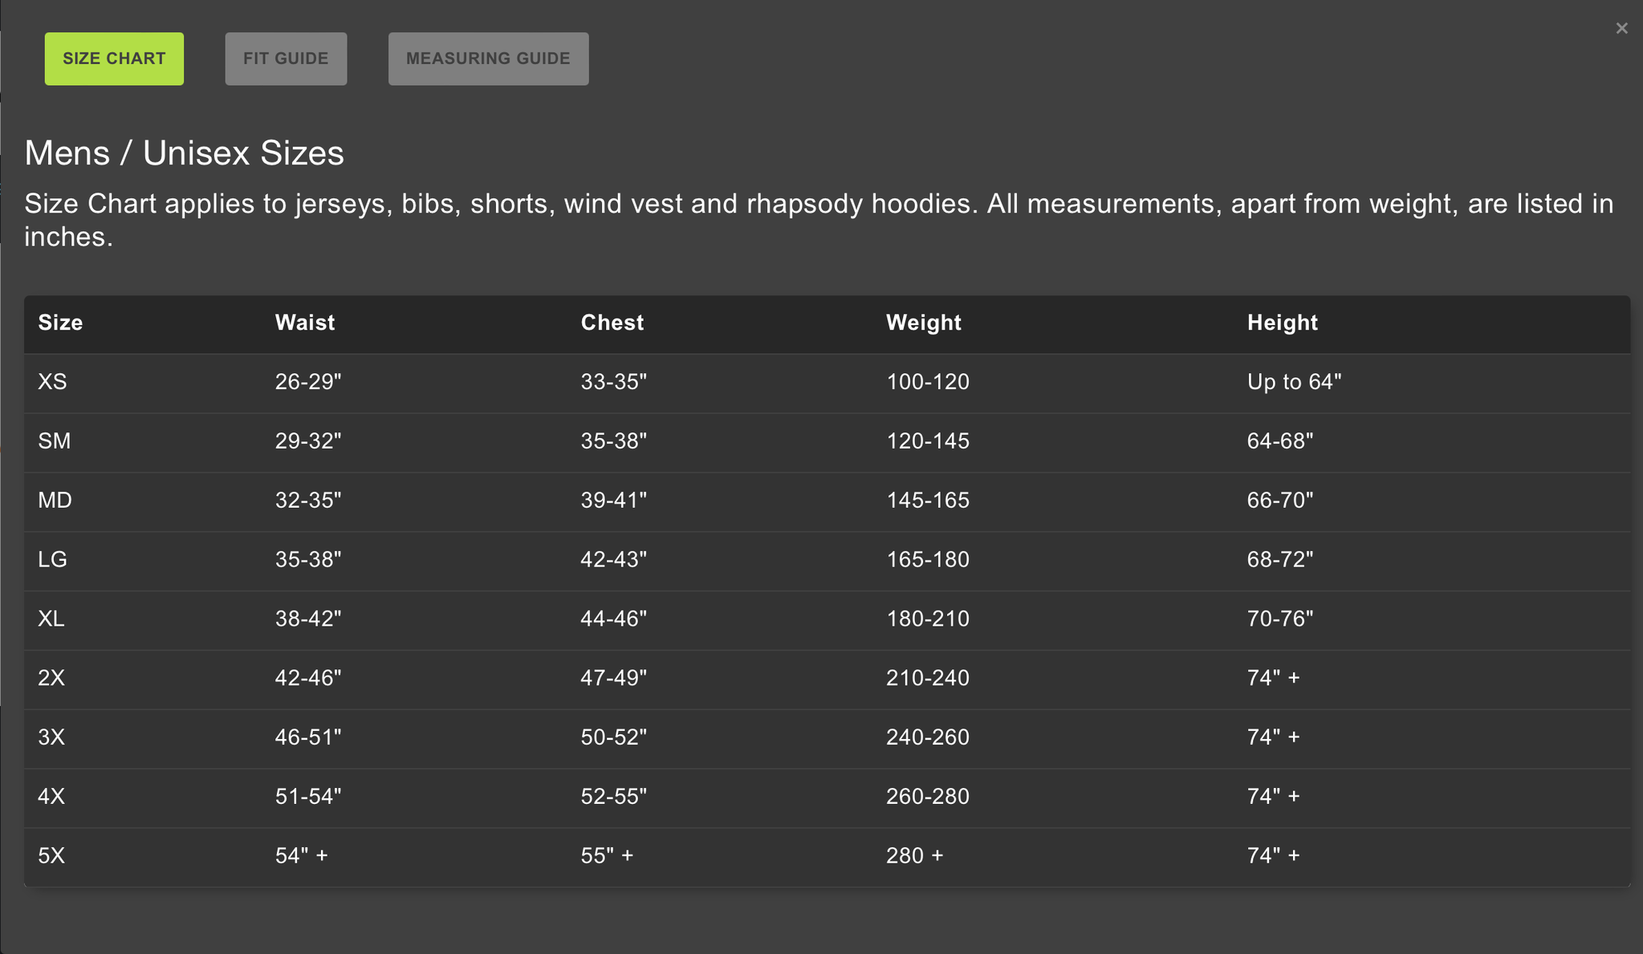Viewport: 1643px width, 954px height.
Task: Click height 74" + in 2X row
Action: point(1274,678)
